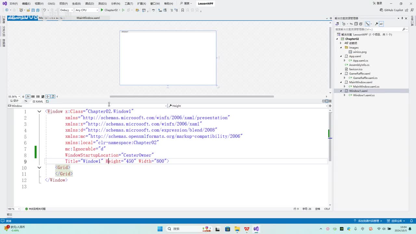
Task: Click the Visual Studio taskbar icon
Action: pyautogui.click(x=256, y=229)
